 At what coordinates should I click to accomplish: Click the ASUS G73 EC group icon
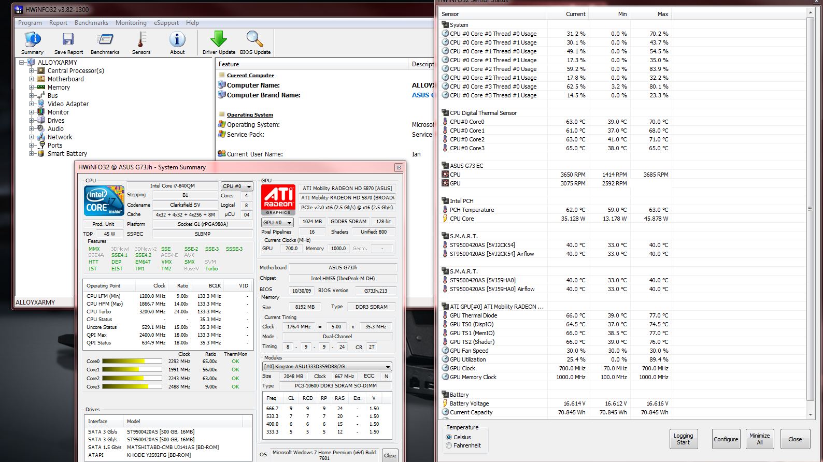click(x=445, y=166)
